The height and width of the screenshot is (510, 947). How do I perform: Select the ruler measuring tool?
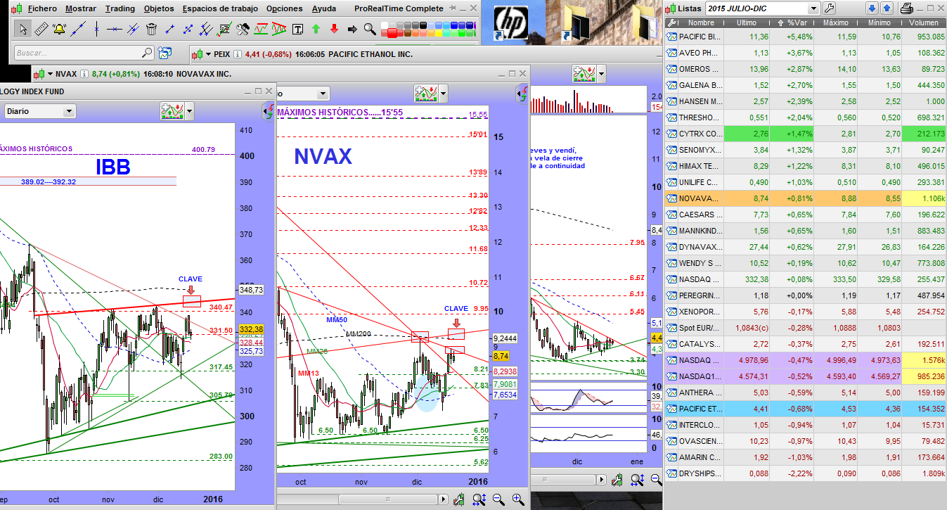coord(41,29)
